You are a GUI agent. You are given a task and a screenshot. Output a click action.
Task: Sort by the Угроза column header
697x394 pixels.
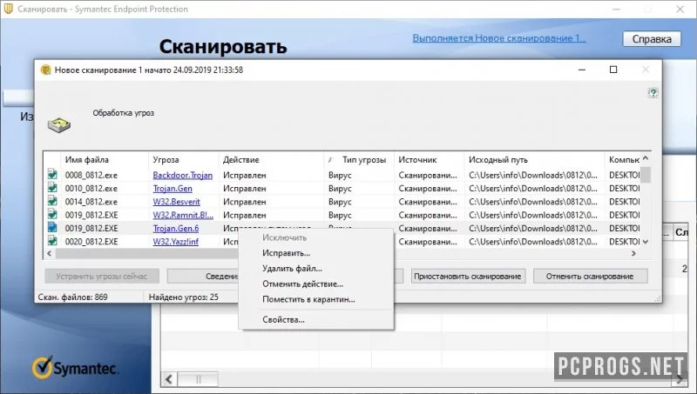tap(183, 160)
